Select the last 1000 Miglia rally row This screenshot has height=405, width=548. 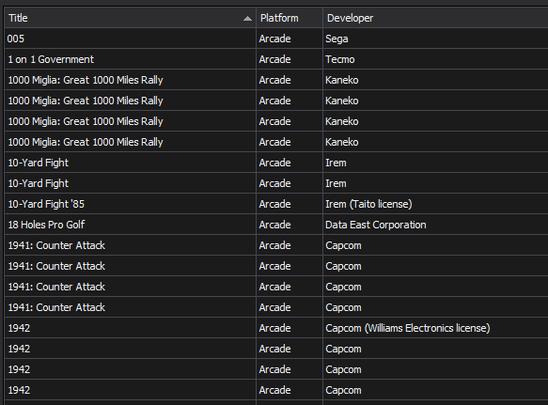tap(276, 142)
